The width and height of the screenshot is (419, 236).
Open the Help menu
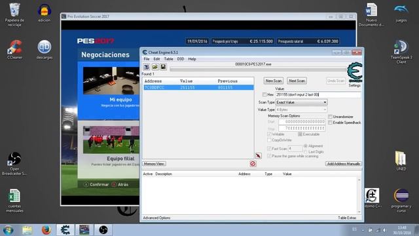[x=192, y=59]
